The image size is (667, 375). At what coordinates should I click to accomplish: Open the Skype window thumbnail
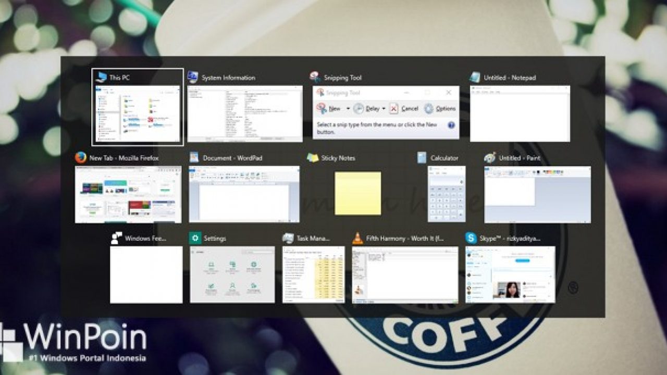(511, 274)
